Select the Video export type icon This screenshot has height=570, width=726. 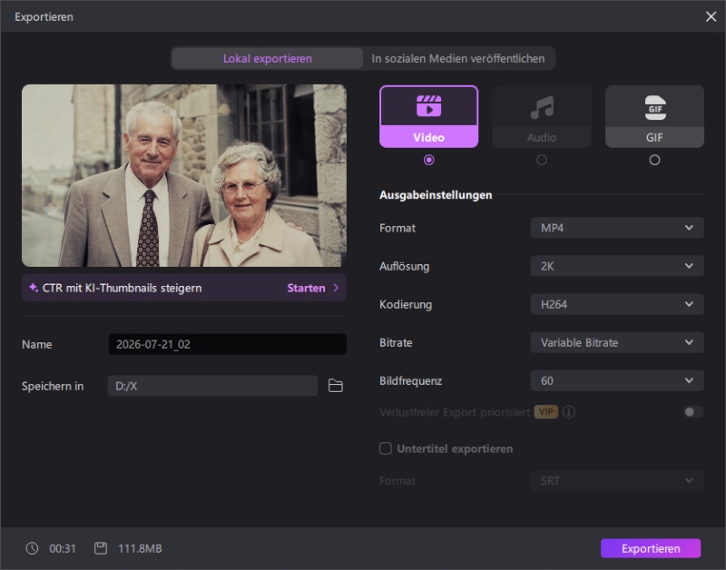tap(428, 106)
